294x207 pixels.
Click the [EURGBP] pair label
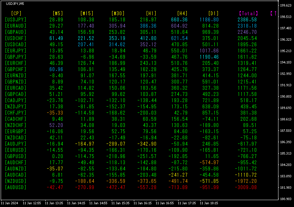tap(16, 131)
